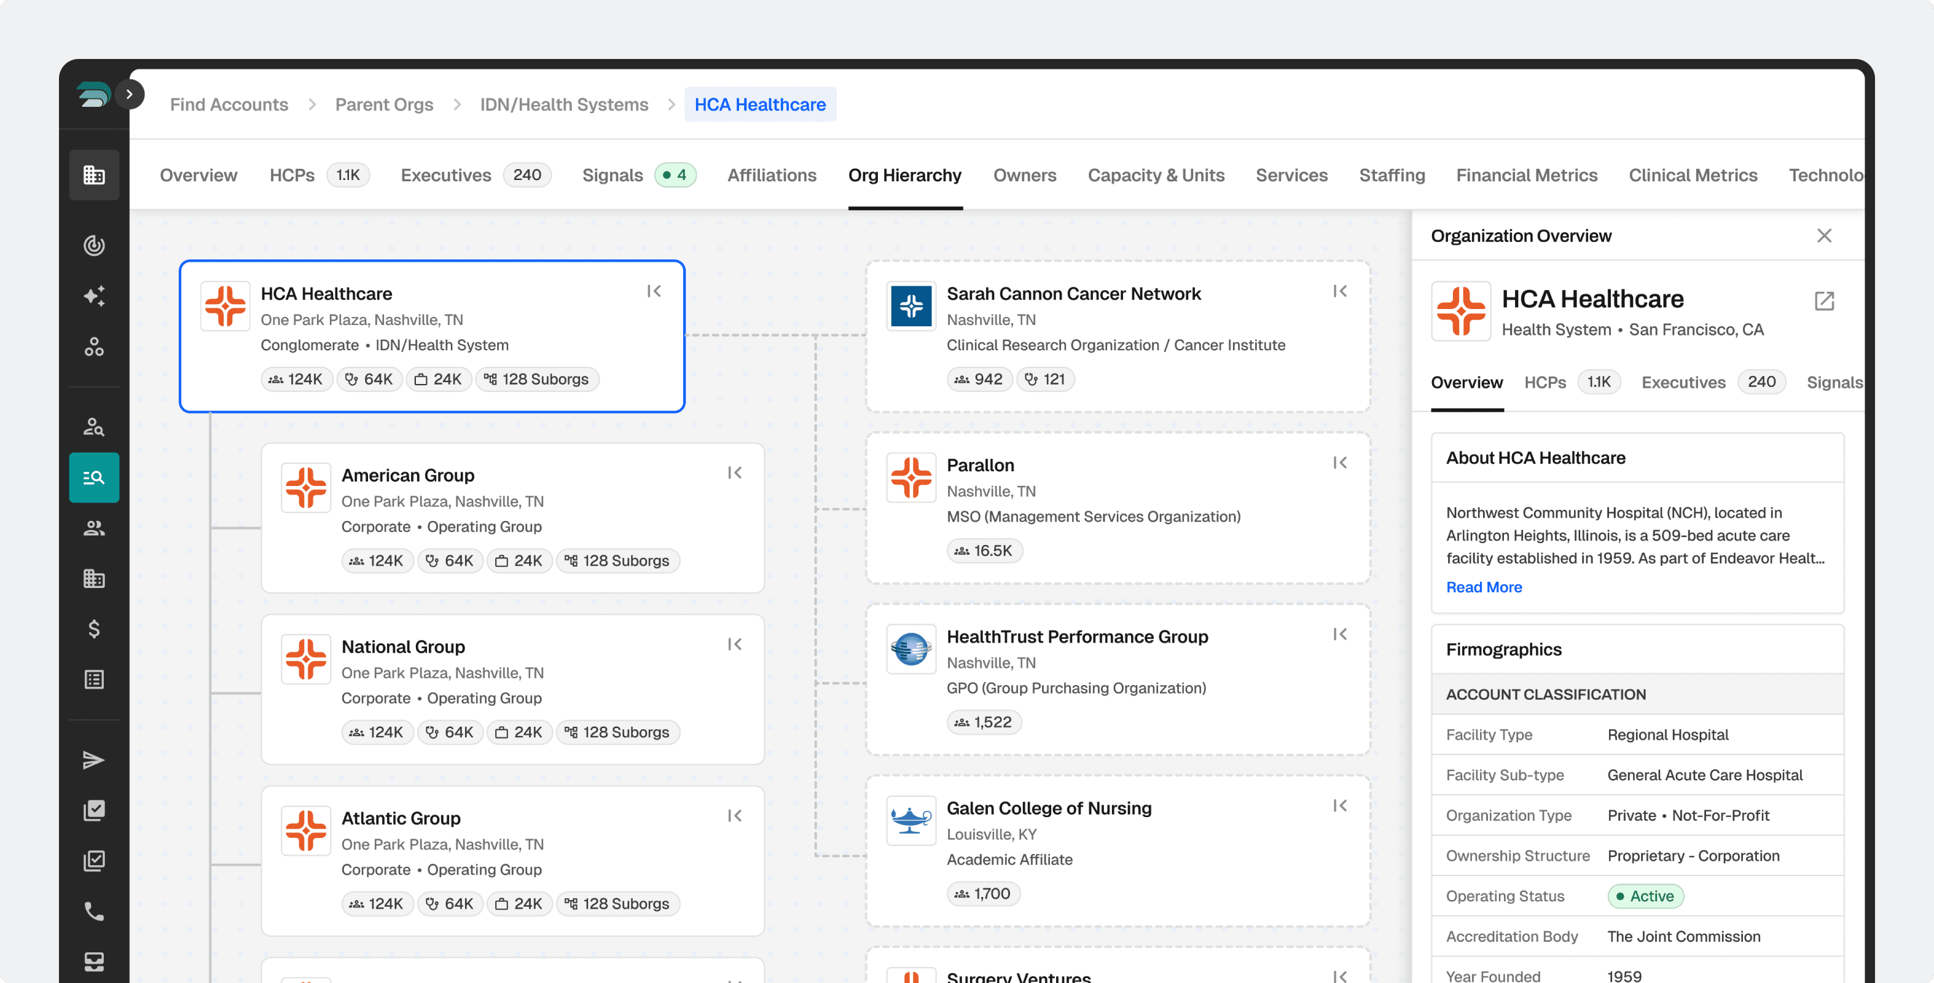This screenshot has height=983, width=1934.
Task: Open HCA Healthcare in new window icon
Action: point(1823,301)
